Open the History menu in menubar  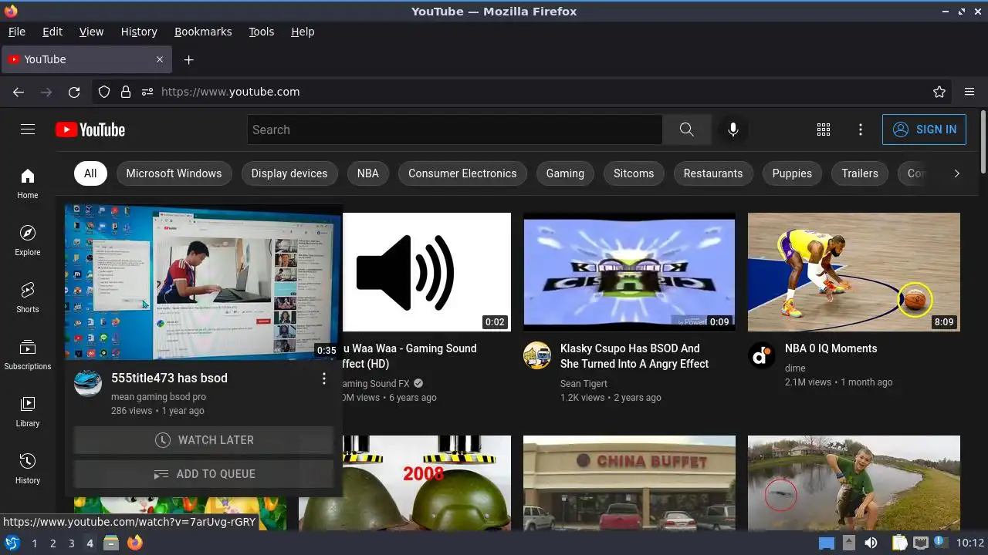click(x=139, y=32)
